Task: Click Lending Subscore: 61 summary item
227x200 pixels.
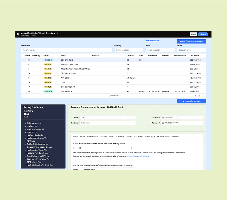Action: coord(35,129)
